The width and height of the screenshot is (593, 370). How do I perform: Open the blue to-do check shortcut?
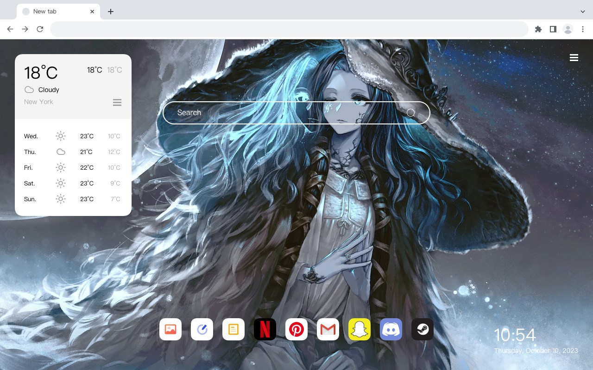pos(202,329)
